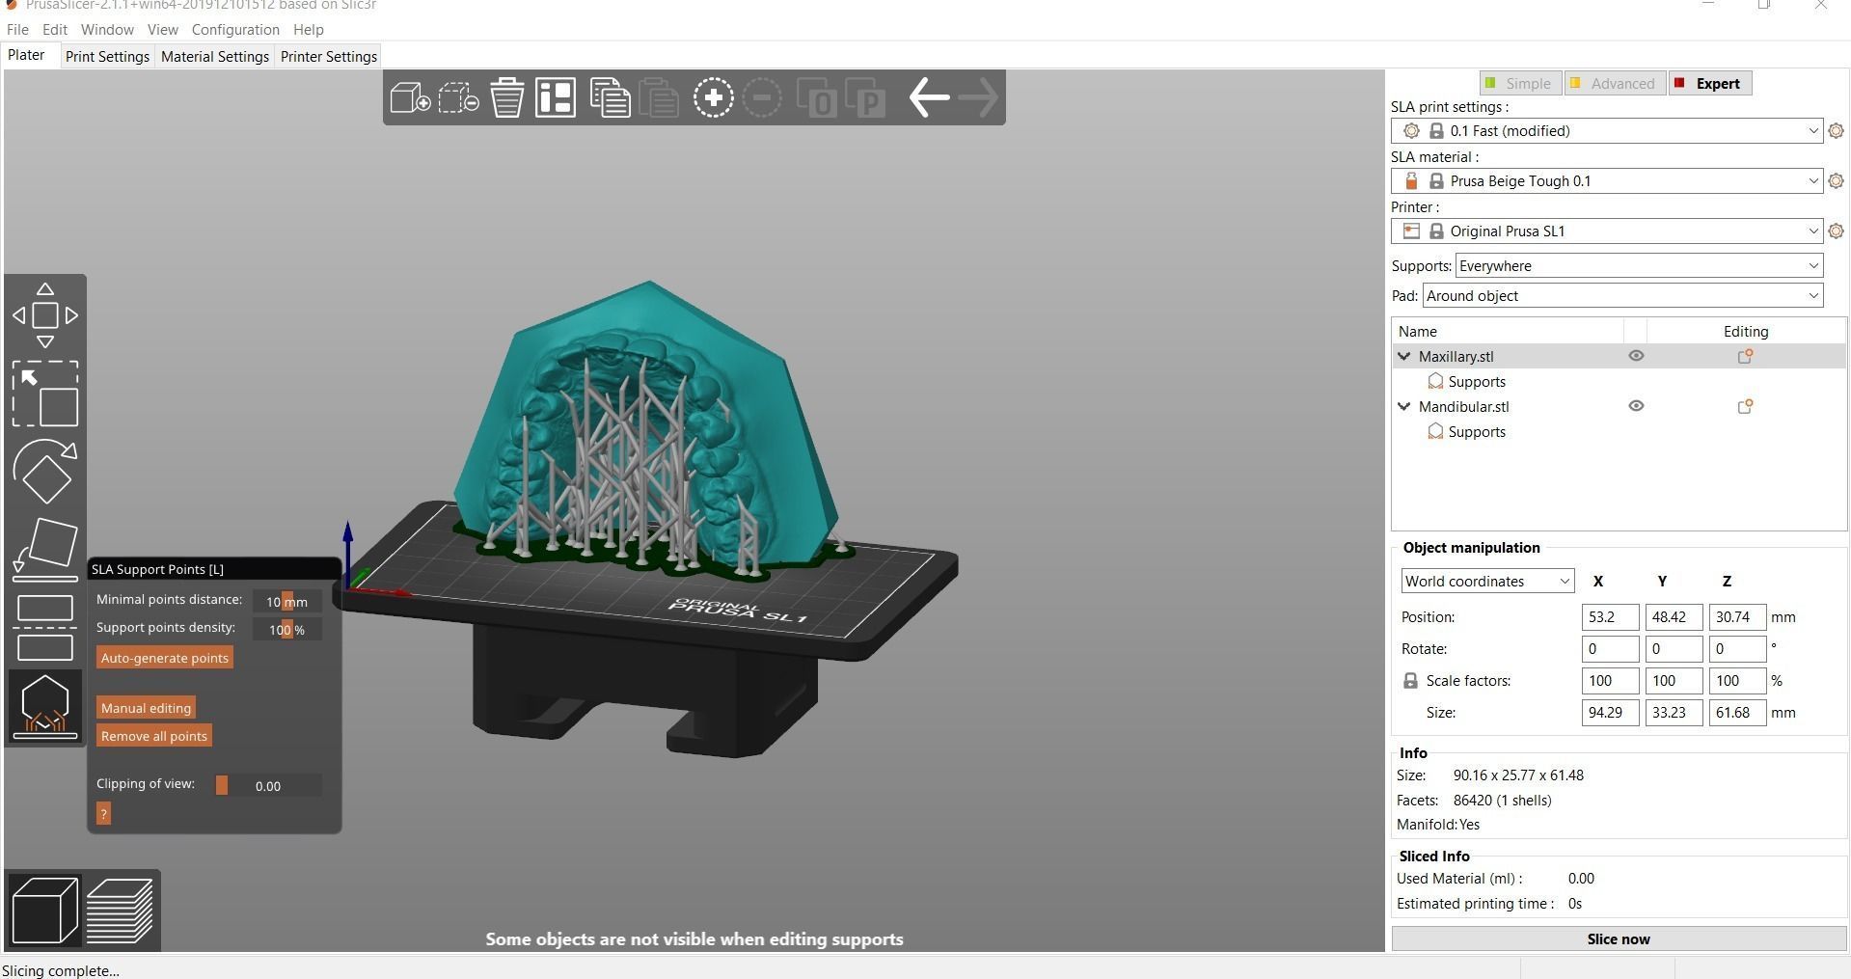Click Auto-generate points button
The height and width of the screenshot is (979, 1851).
tap(165, 658)
